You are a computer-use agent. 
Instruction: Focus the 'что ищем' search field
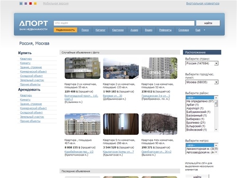pos(124,23)
